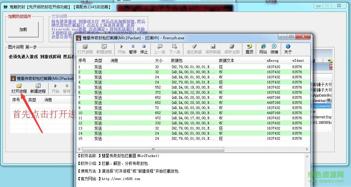Screen dimensions: 351x187
Task: Stop packet capture via the 停止 icon
Action: tap(144, 49)
